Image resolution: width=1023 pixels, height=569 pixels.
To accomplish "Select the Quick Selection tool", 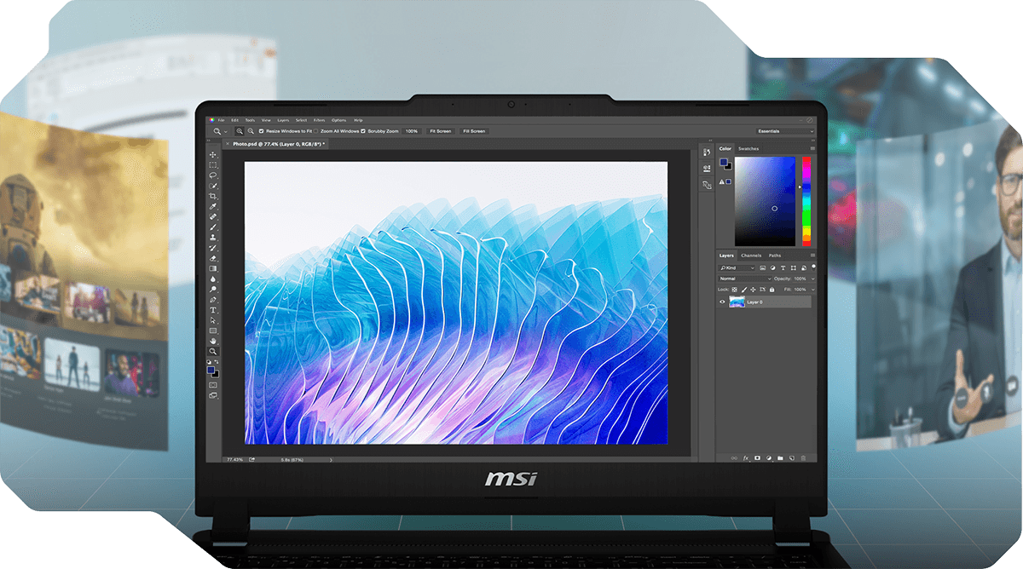I will pos(213,185).
